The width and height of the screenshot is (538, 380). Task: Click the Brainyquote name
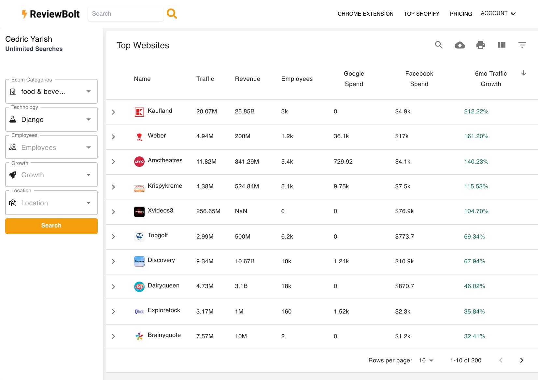pos(164,335)
